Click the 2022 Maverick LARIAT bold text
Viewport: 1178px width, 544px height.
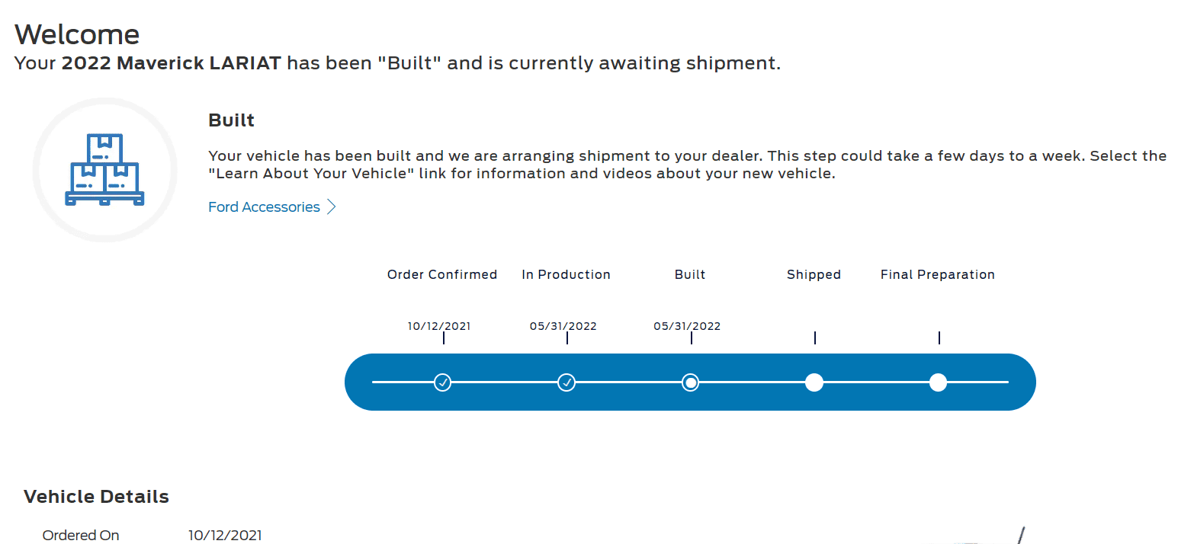[172, 63]
